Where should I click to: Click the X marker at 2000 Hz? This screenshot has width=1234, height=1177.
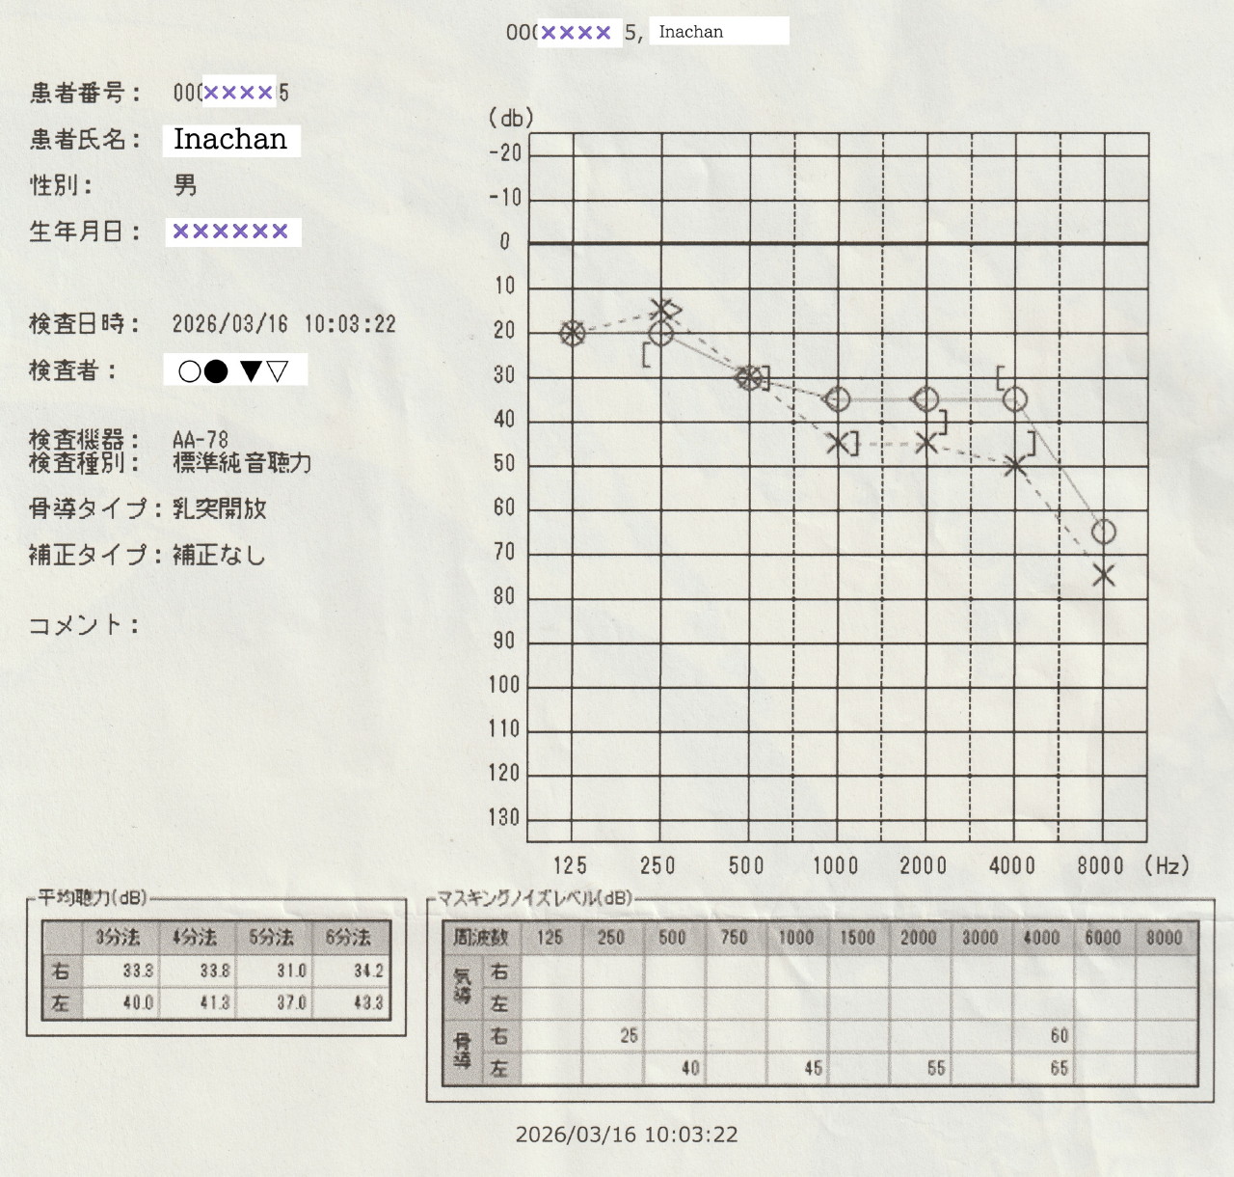coord(925,443)
